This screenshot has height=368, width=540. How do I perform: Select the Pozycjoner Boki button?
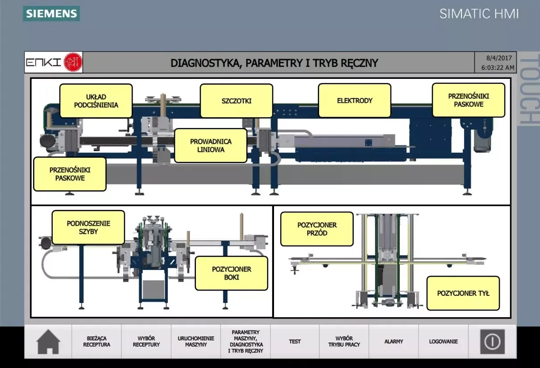coord(232,273)
